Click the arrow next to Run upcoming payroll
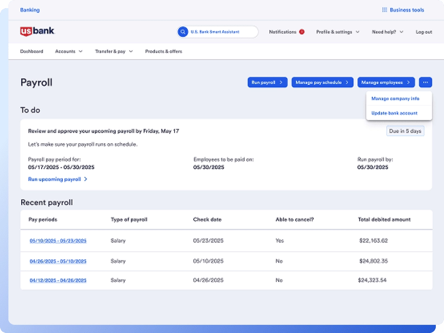444x333 pixels. pyautogui.click(x=86, y=179)
